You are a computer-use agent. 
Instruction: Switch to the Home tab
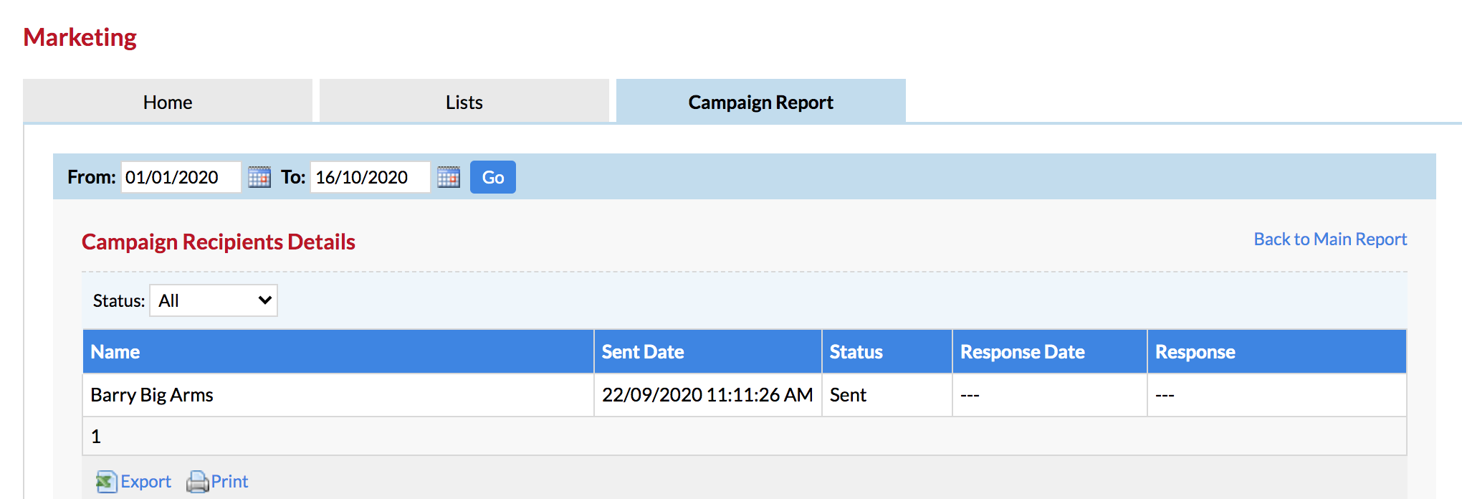tap(168, 102)
